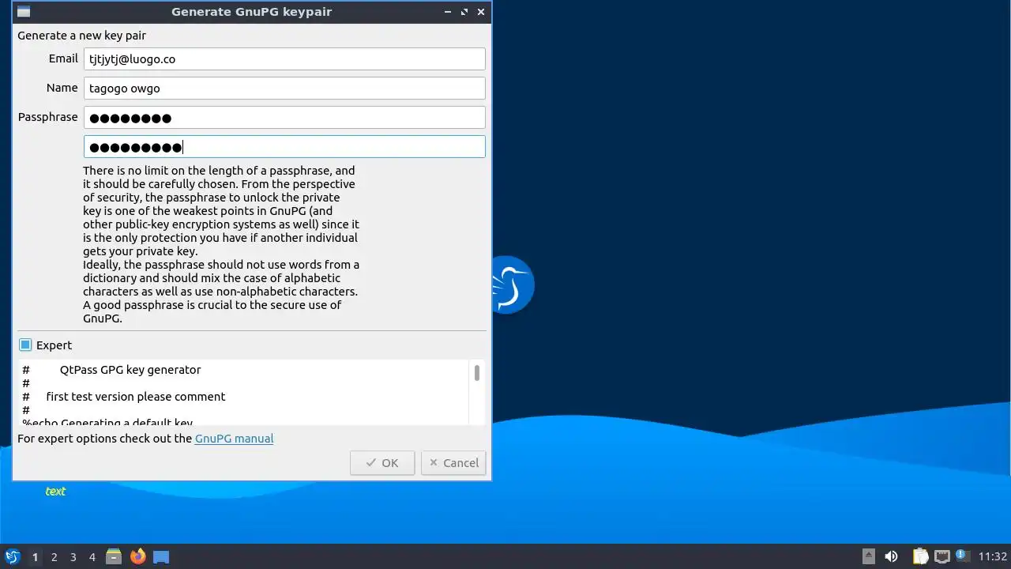This screenshot has height=569, width=1011.
Task: Click 'first test version please comment' line
Action: (136, 397)
